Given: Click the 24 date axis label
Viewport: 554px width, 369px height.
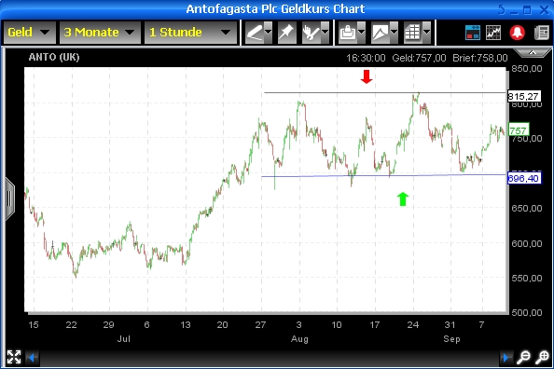Looking at the screenshot, I should [413, 325].
